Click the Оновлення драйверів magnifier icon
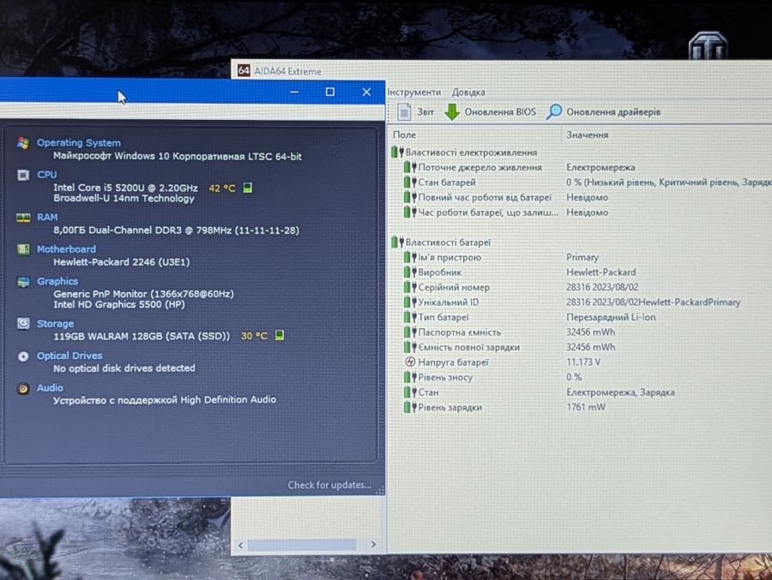This screenshot has width=772, height=580. [554, 111]
